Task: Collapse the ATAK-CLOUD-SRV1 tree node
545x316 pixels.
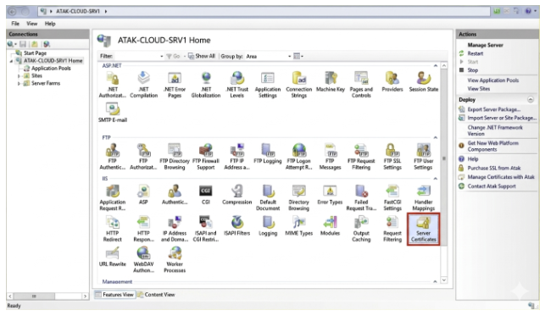Action: click(12, 61)
